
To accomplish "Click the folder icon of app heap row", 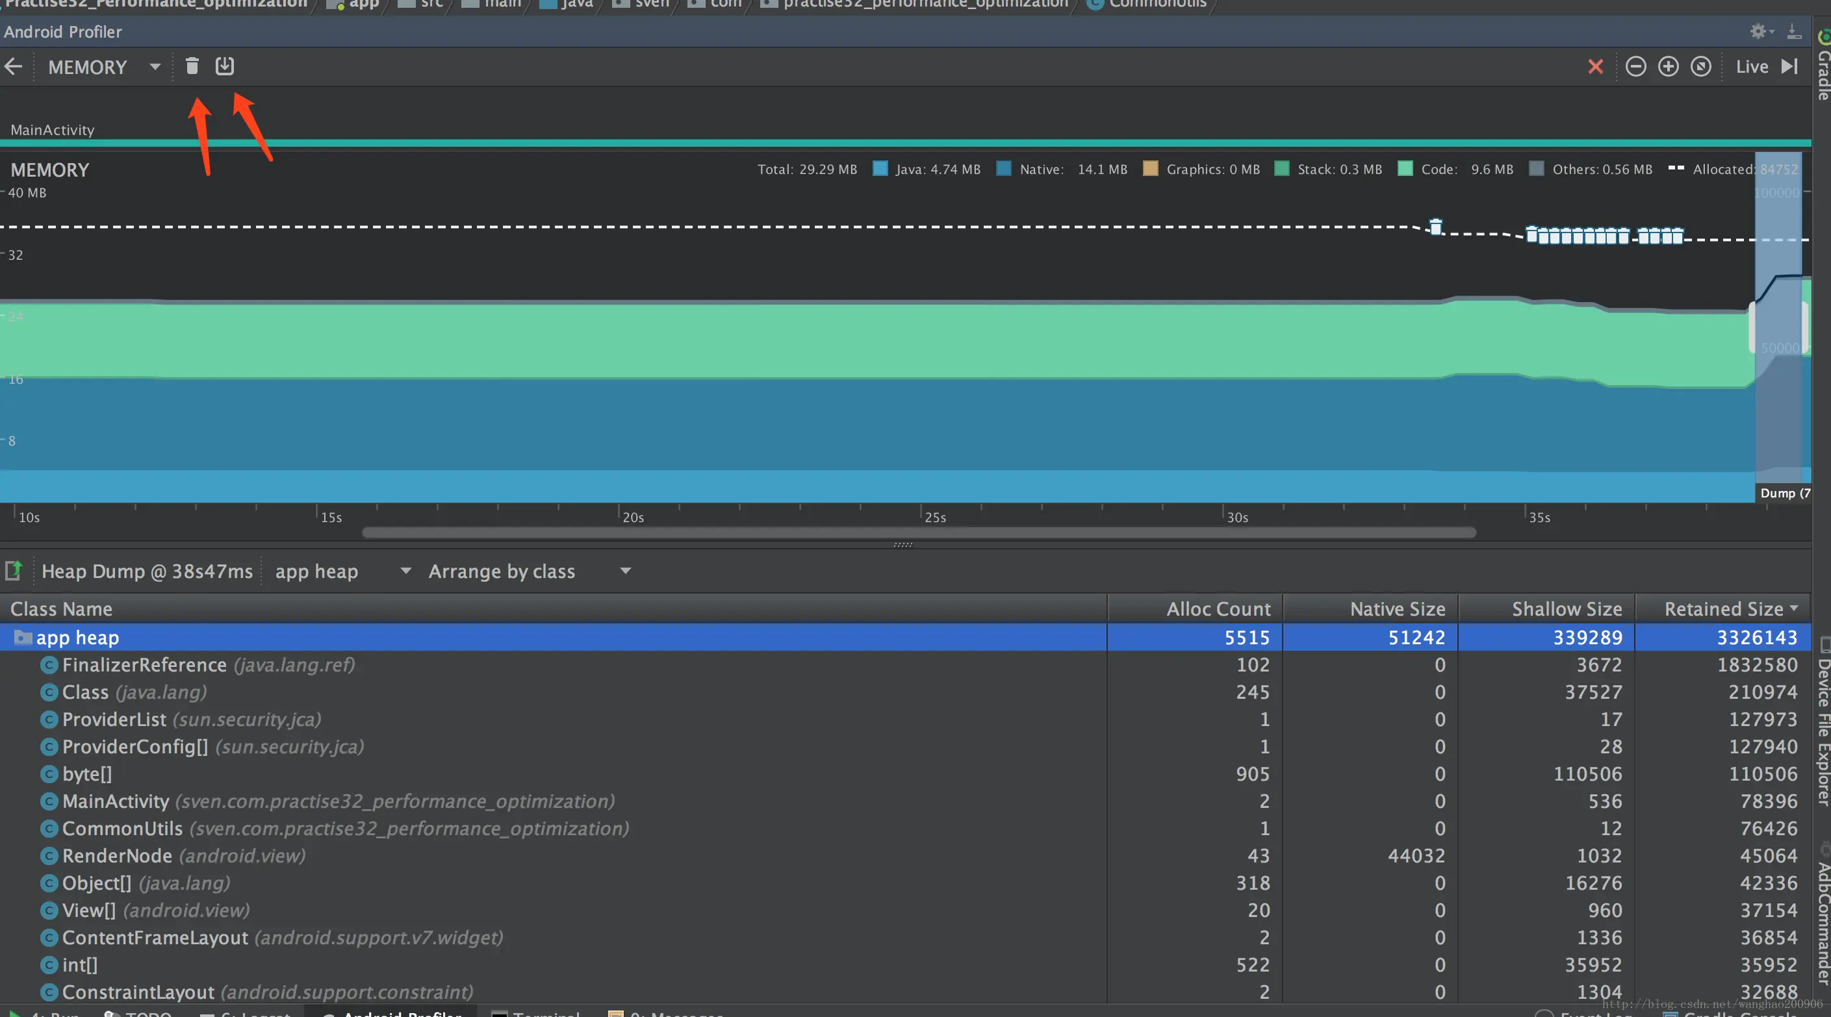I will tap(23, 637).
